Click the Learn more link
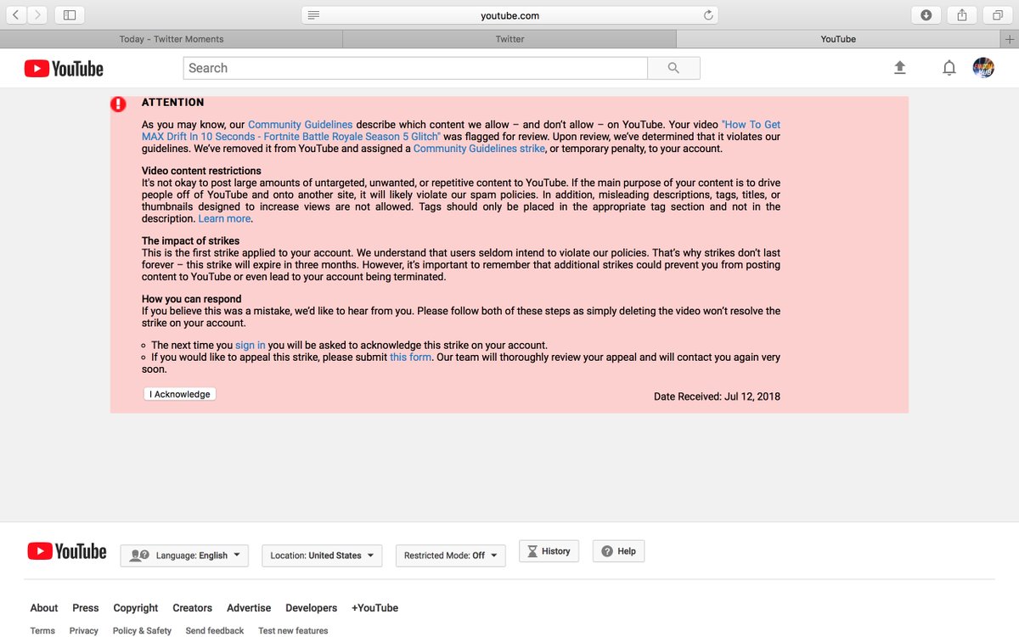The image size is (1019, 637). pos(224,219)
